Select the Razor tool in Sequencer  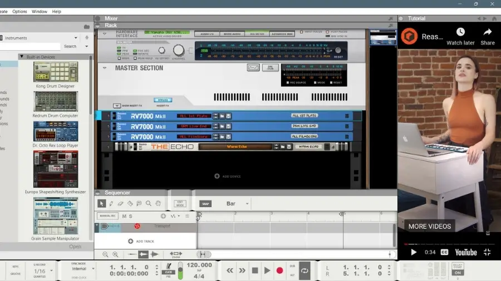click(130, 203)
